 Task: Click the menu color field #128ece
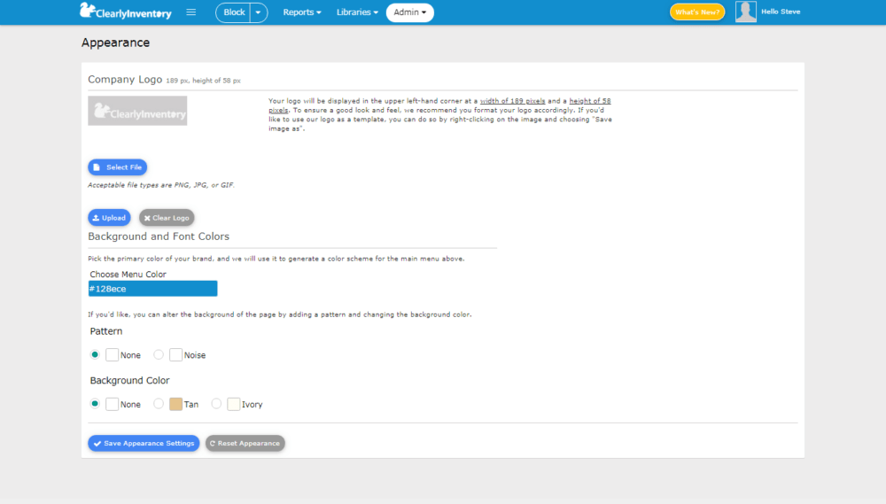click(152, 289)
